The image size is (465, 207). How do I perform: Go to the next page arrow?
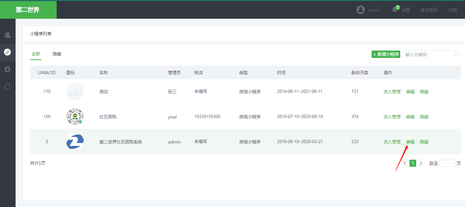click(x=420, y=163)
